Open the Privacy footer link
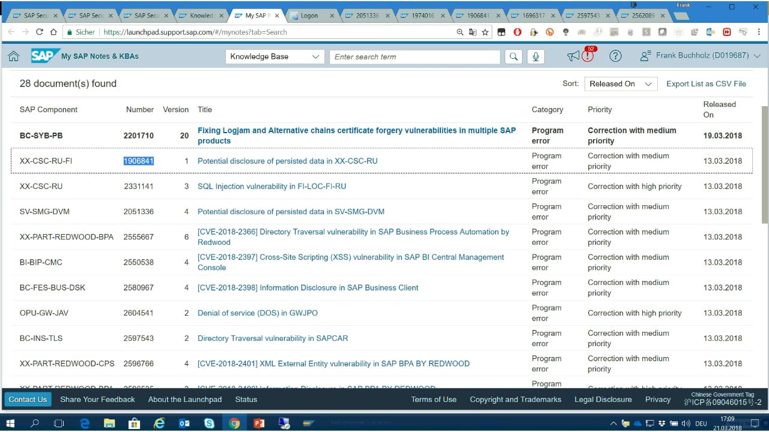 coord(658,400)
